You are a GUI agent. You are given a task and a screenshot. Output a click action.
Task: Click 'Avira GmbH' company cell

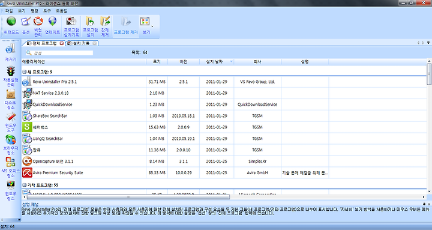(x=257, y=172)
